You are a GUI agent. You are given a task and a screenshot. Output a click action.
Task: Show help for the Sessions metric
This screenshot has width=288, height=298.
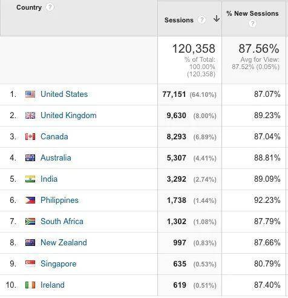[201, 20]
